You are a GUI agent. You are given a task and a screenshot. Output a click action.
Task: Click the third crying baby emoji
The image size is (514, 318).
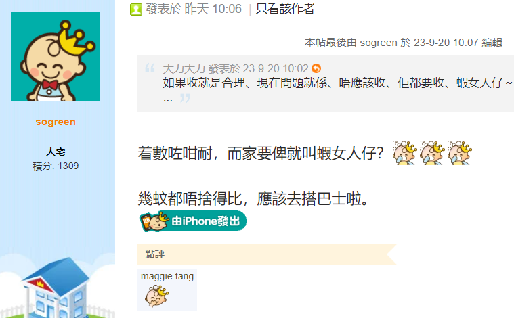coord(459,153)
